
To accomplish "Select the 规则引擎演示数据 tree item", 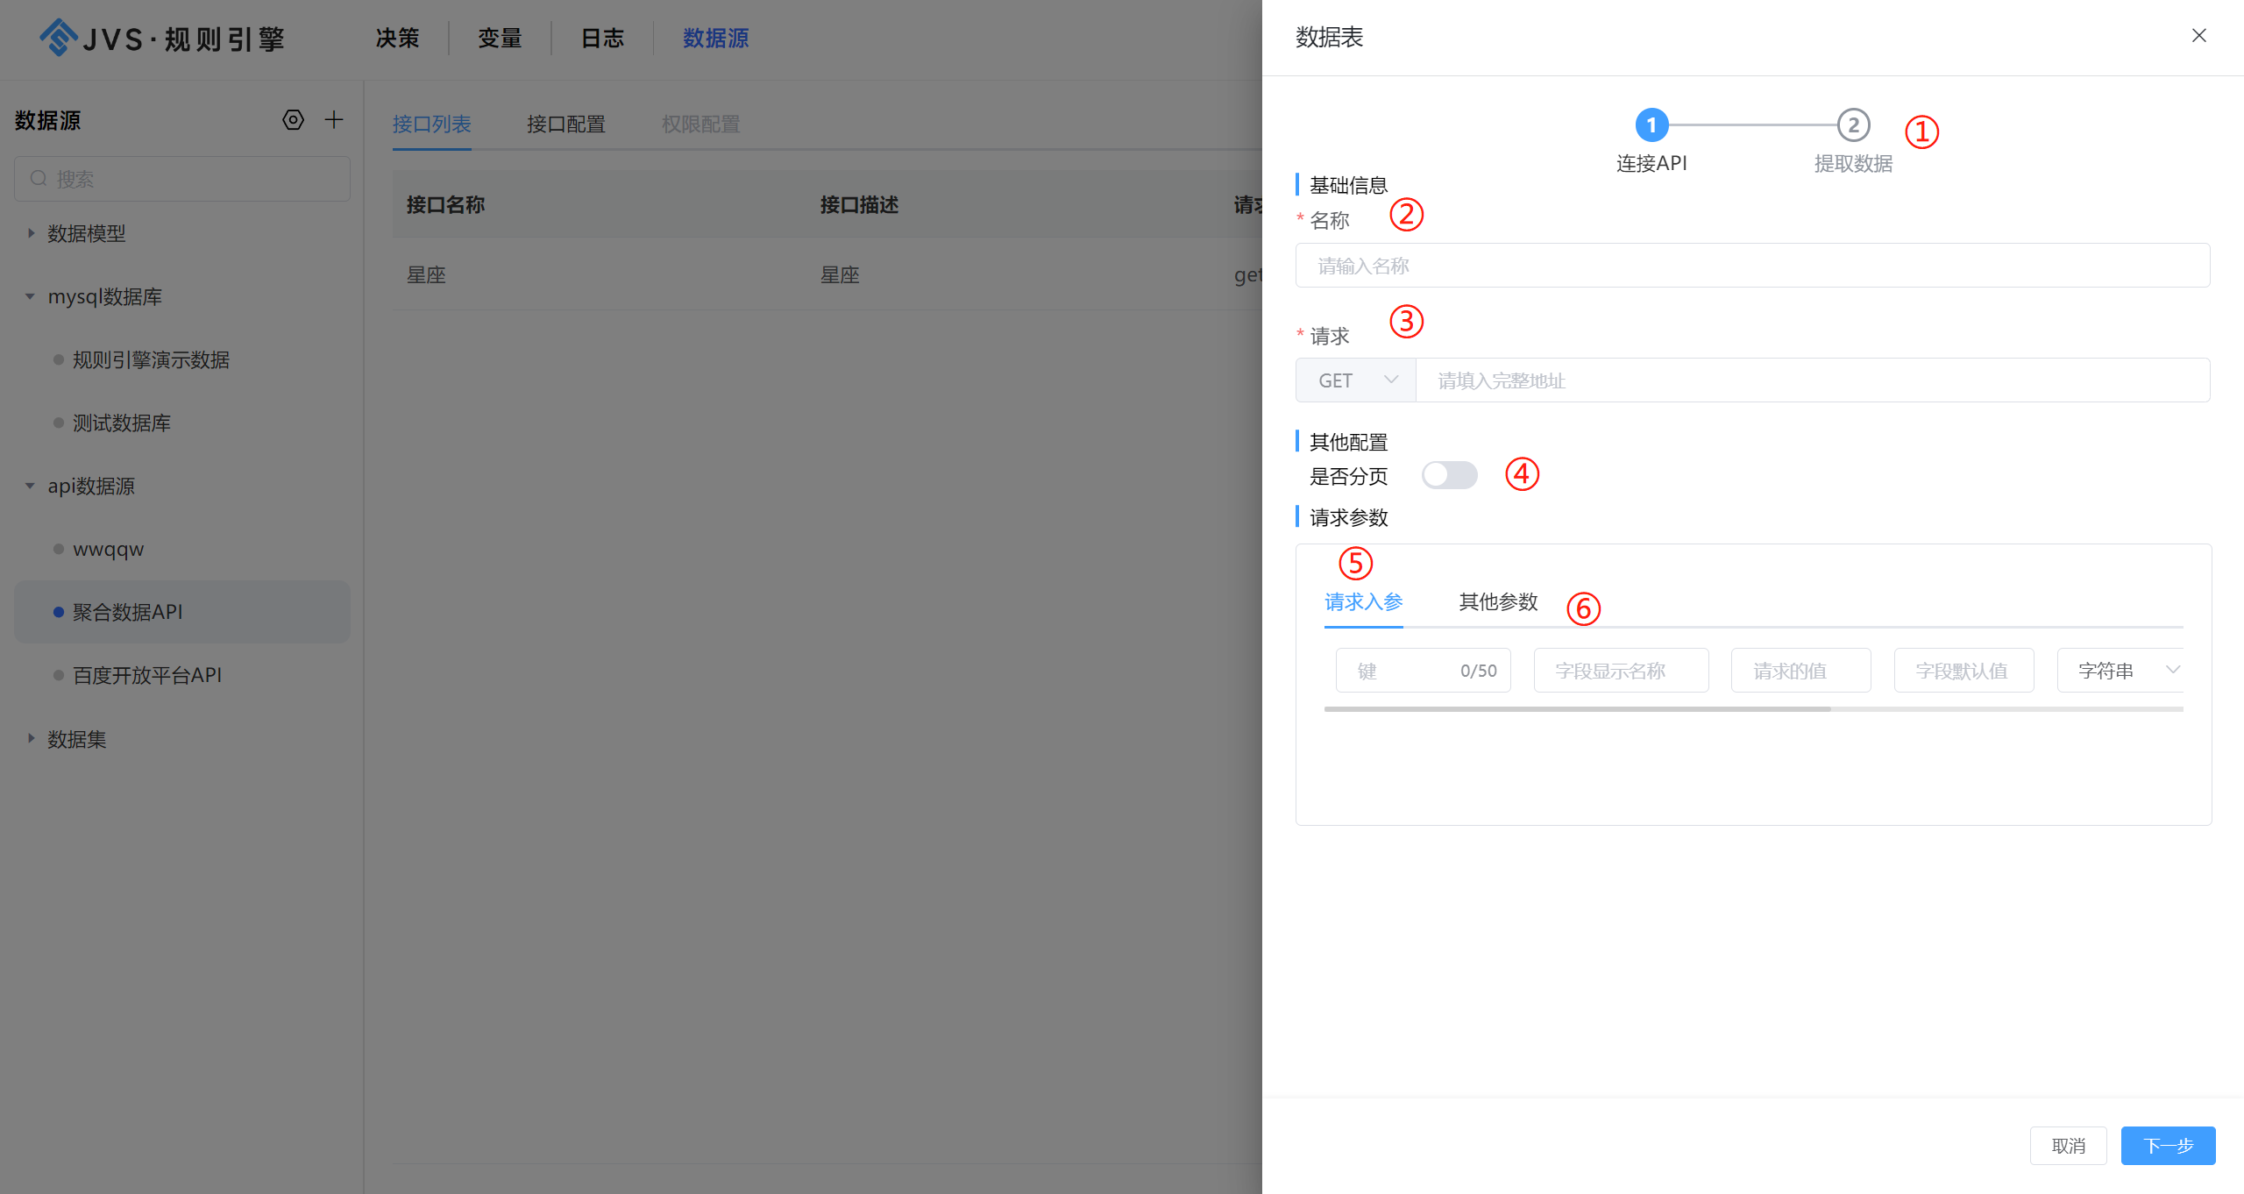I will point(151,359).
